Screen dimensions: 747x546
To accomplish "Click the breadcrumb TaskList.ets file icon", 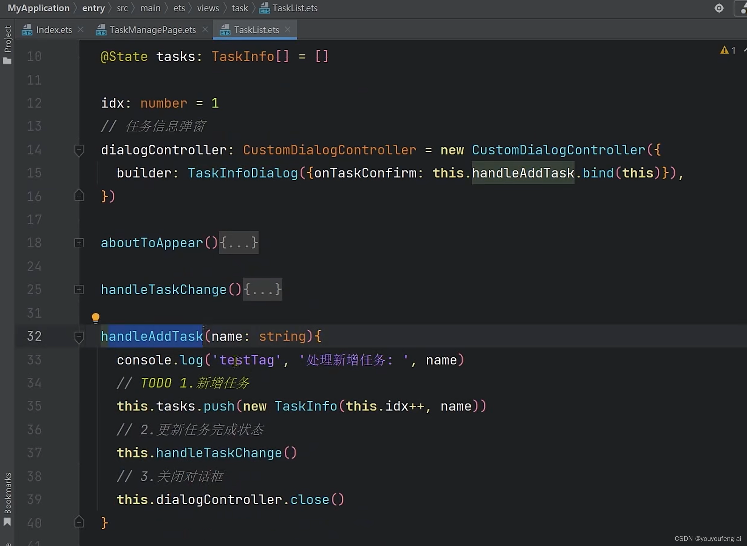I will coord(265,8).
